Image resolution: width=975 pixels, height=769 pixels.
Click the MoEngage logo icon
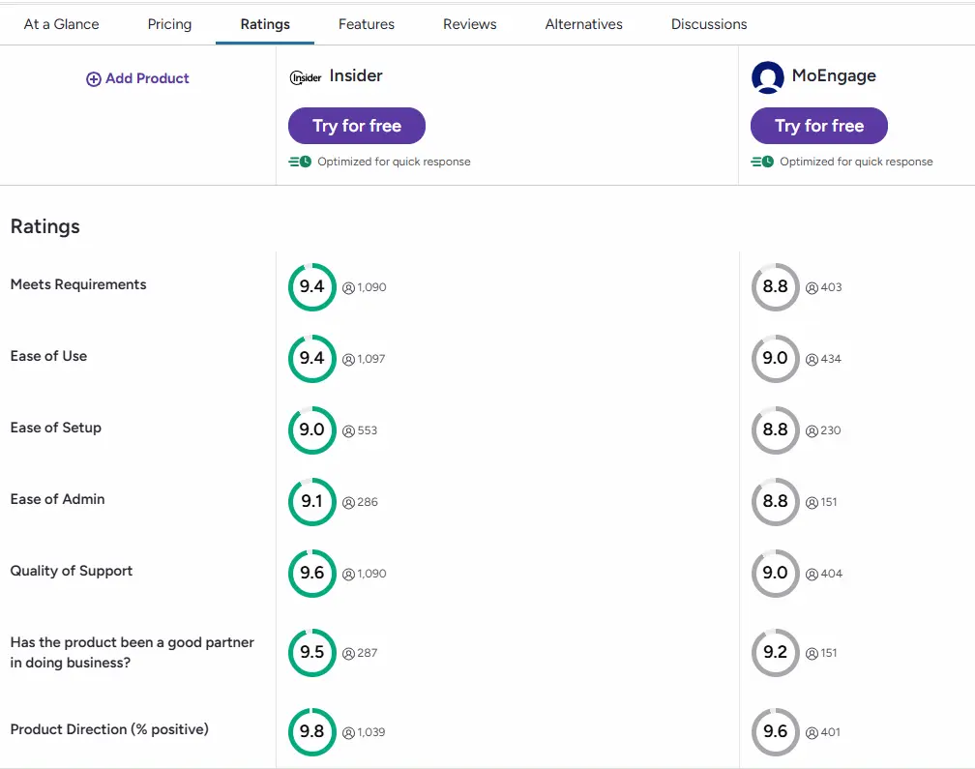[x=767, y=77]
